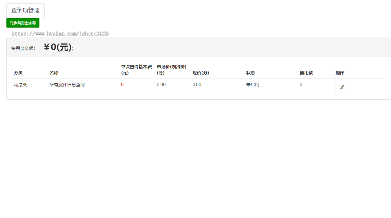
Task: Click the 分类 column header
Action: click(18, 73)
